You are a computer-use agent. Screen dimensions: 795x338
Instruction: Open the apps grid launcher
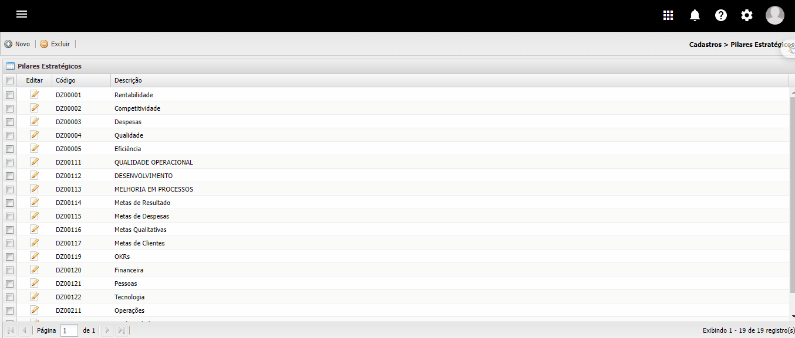tap(668, 15)
